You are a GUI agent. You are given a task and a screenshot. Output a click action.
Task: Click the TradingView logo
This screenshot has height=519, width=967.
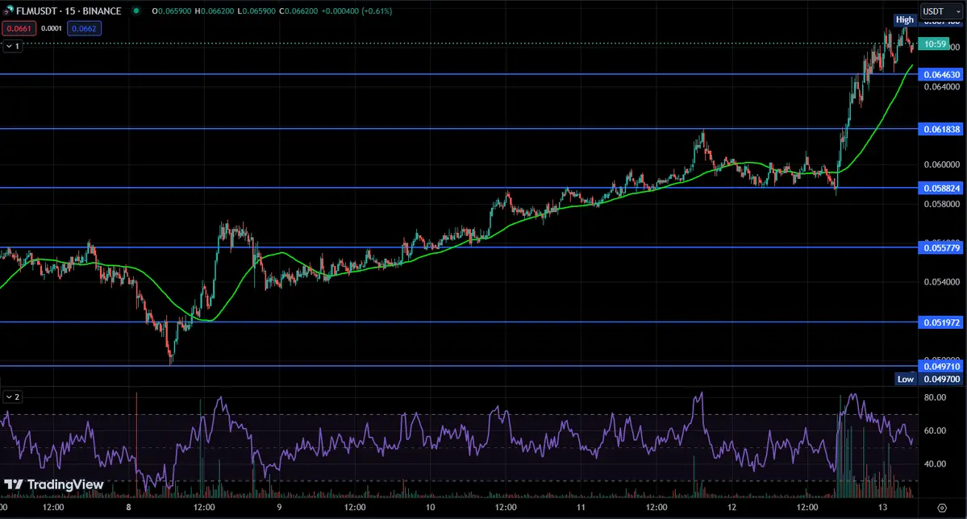point(54,484)
